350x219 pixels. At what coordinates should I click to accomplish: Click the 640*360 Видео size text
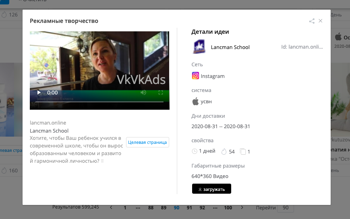[210, 176]
